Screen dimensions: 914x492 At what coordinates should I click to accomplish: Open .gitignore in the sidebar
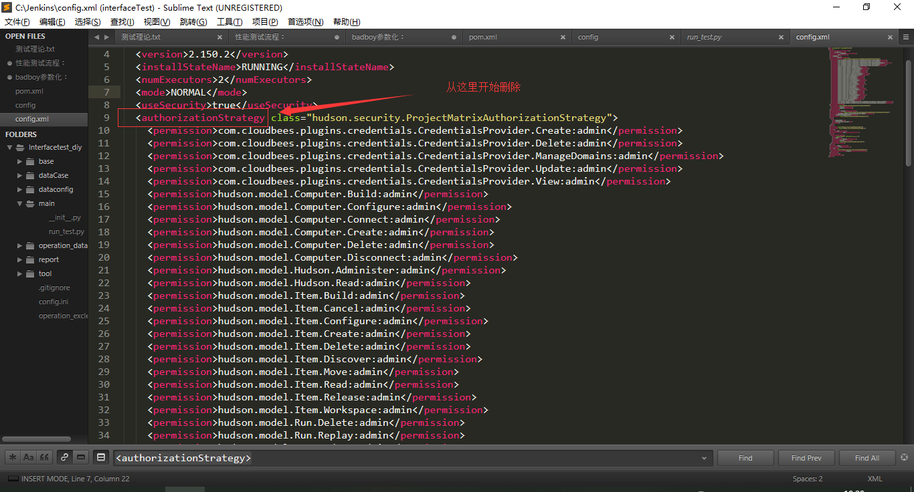54,287
